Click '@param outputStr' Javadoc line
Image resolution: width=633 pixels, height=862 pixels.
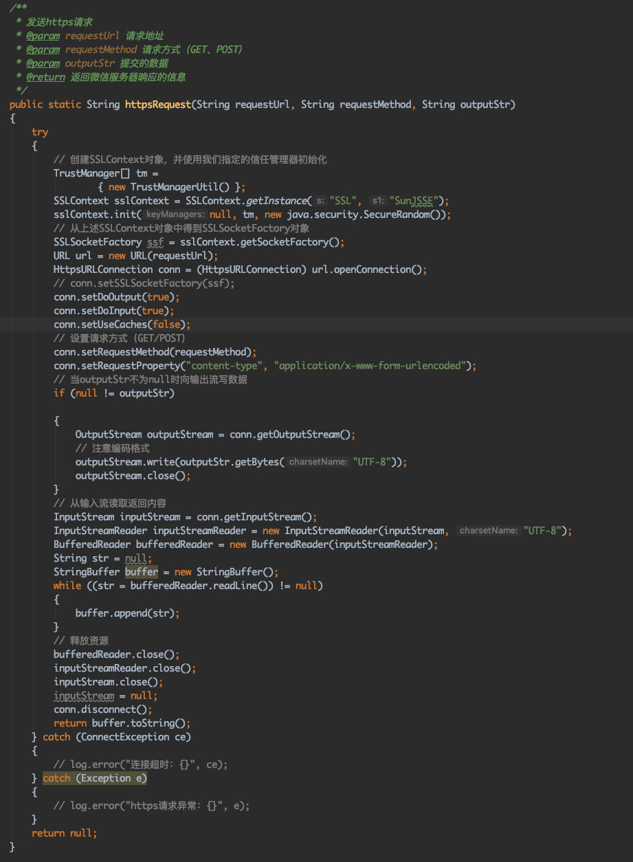pos(98,63)
